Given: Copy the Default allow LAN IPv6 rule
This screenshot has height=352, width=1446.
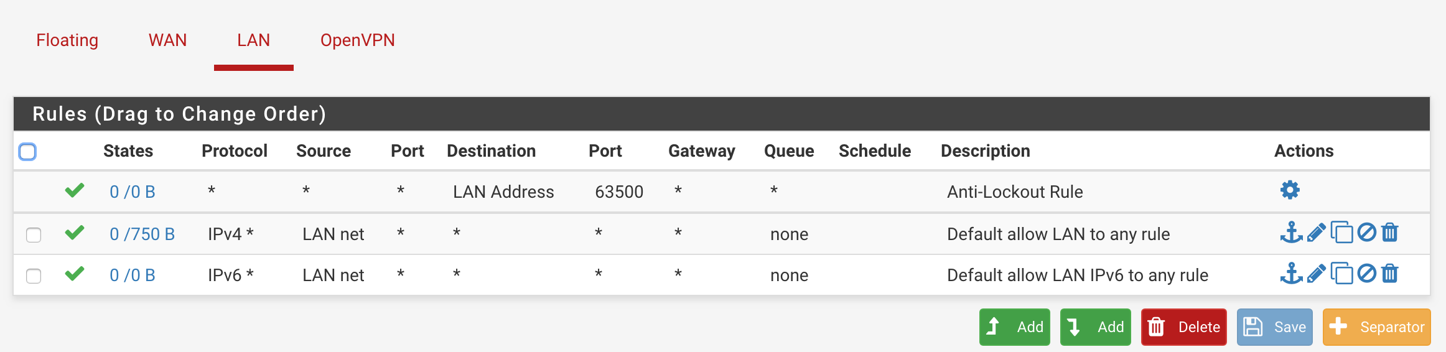Looking at the screenshot, I should point(1341,274).
